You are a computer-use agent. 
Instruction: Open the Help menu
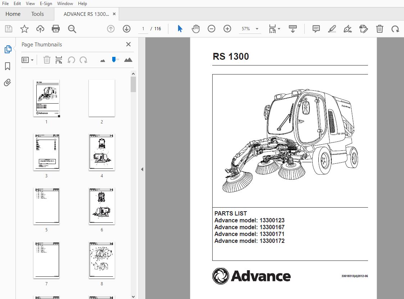tap(82, 4)
